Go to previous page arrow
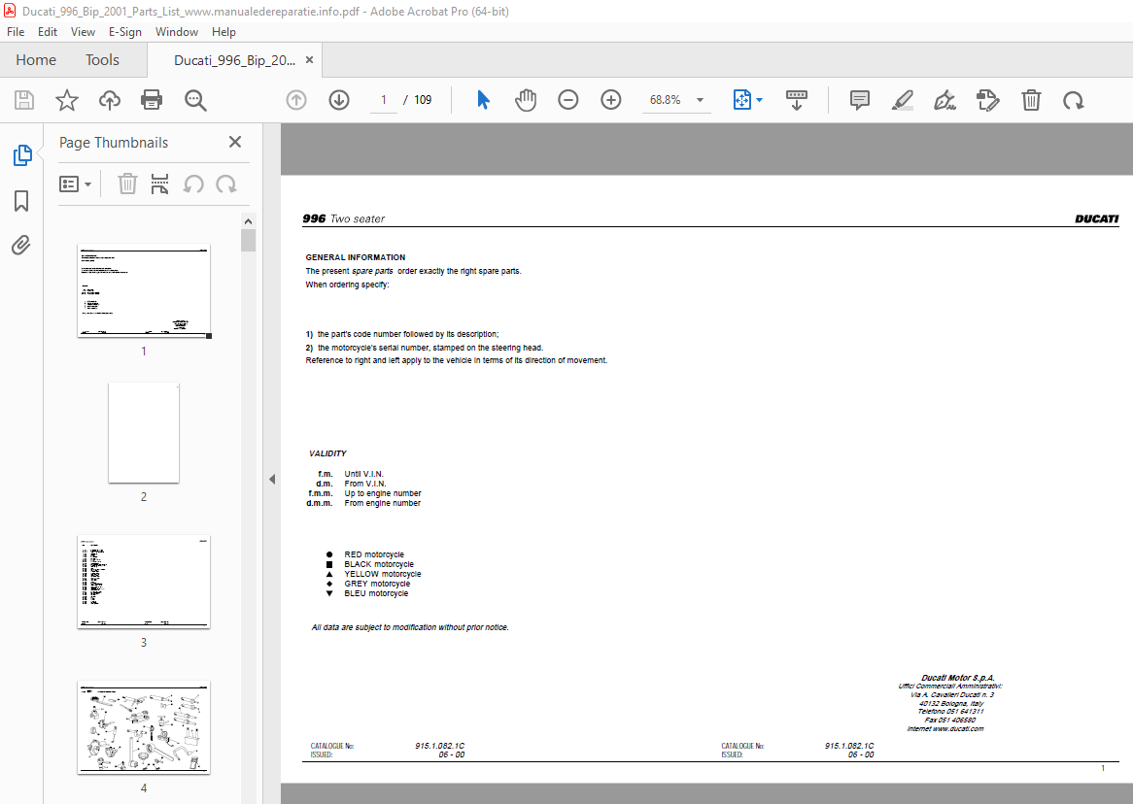This screenshot has height=804, width=1133. point(296,100)
